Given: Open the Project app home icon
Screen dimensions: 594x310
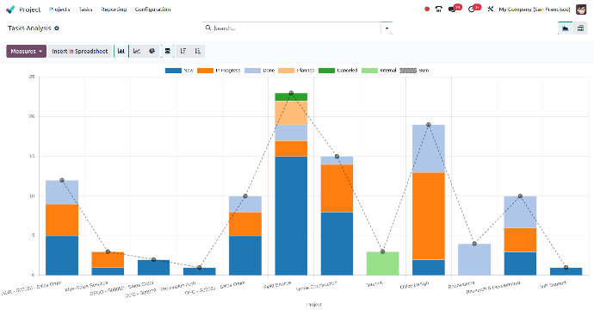Looking at the screenshot, I should tap(10, 9).
